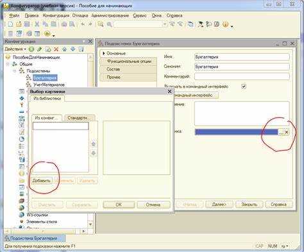
Task: Select УчетМатериалов in configuration tree
Action: [49, 85]
